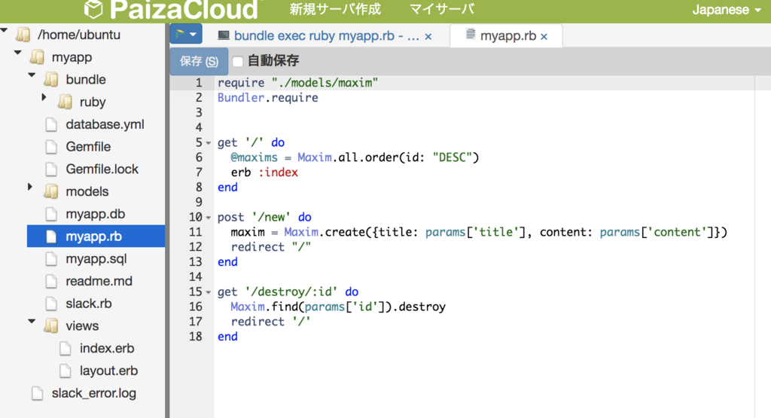Click the Gemfile.lock file icon
The width and height of the screenshot is (771, 418).
(x=51, y=169)
